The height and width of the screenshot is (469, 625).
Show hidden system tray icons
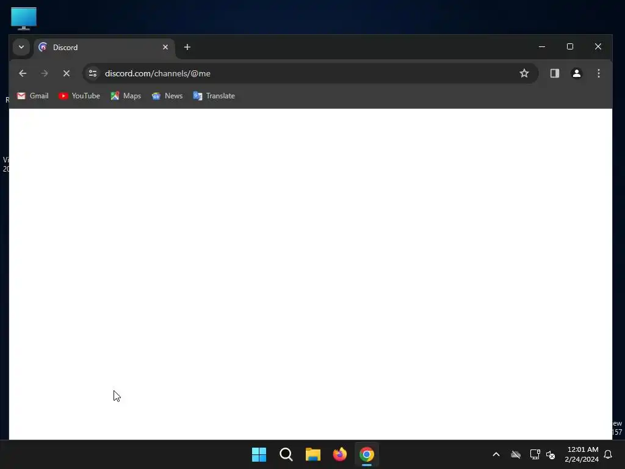496,454
